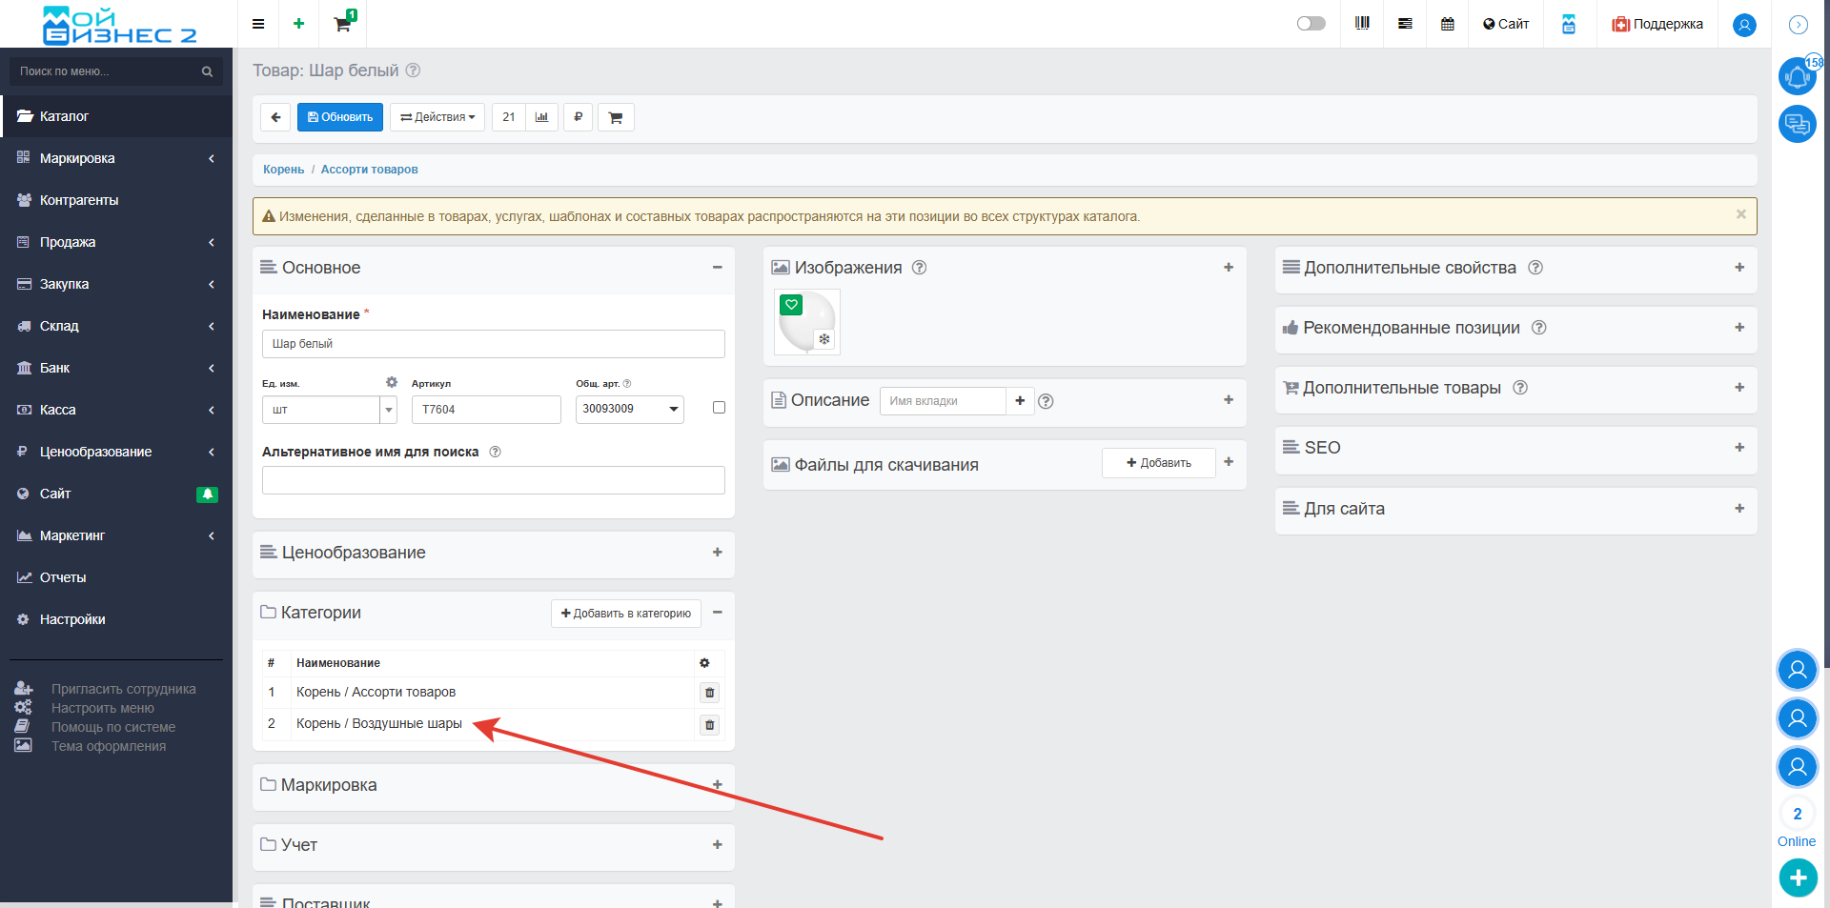
Task: Open the chart statistics icon in toolbar
Action: (541, 117)
